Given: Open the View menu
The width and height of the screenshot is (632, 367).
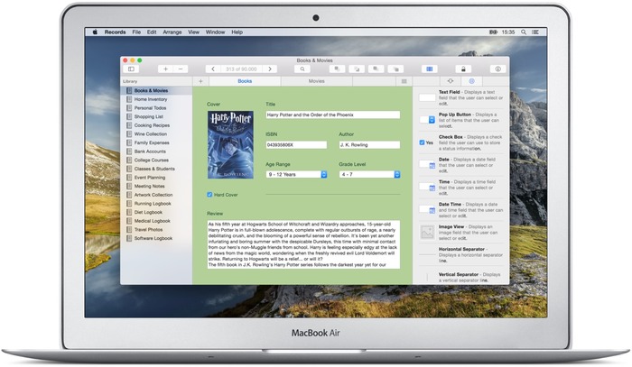Looking at the screenshot, I should click(194, 32).
